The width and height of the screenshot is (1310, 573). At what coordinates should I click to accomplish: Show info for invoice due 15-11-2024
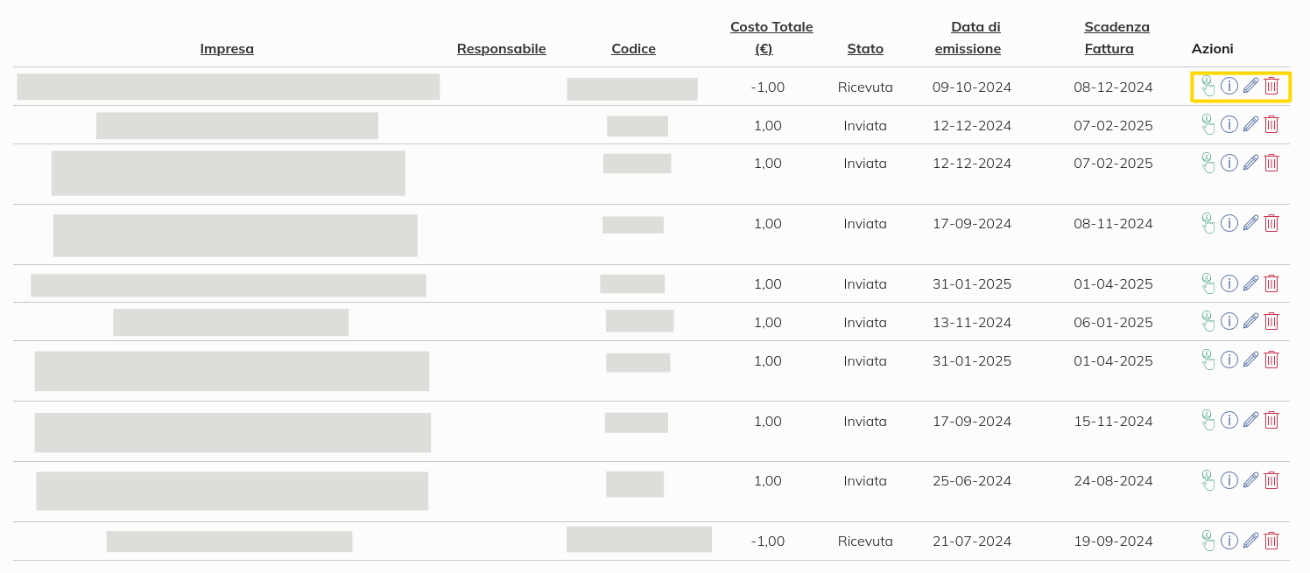(x=1229, y=420)
